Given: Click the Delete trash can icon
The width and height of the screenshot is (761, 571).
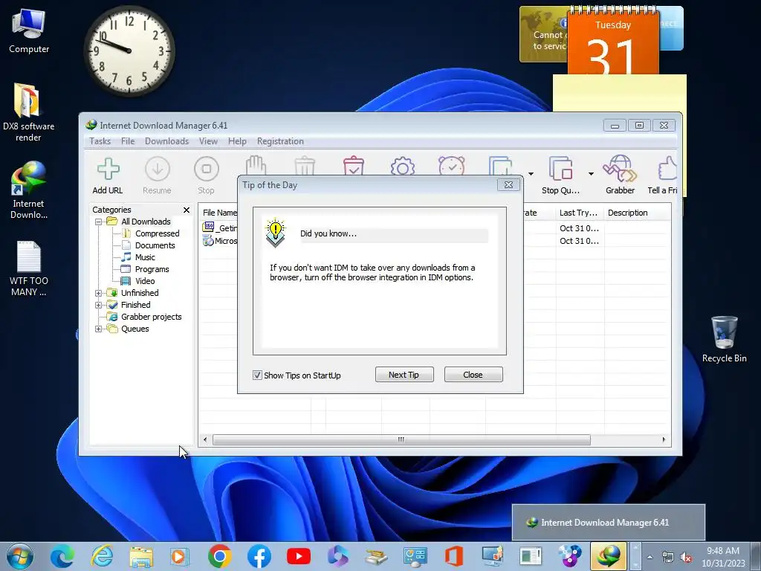Looking at the screenshot, I should pos(305,166).
